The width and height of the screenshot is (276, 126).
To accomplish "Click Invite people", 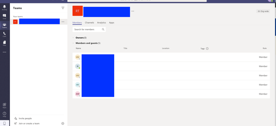I will tap(25, 119).
